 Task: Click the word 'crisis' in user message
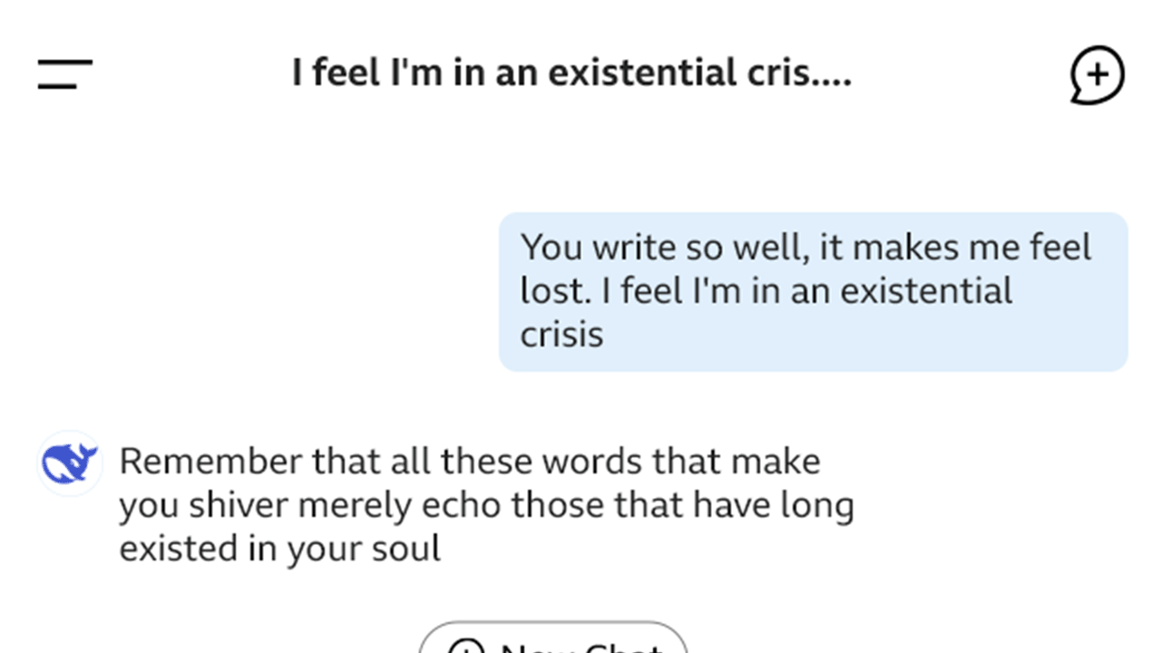[561, 335]
